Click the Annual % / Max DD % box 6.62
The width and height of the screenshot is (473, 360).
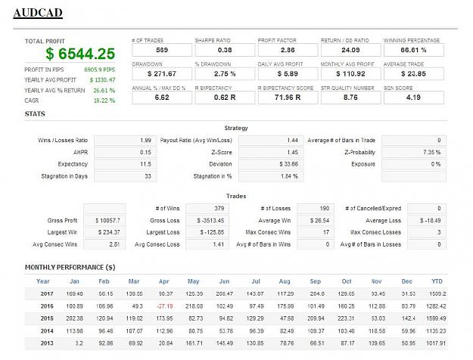[x=162, y=98]
